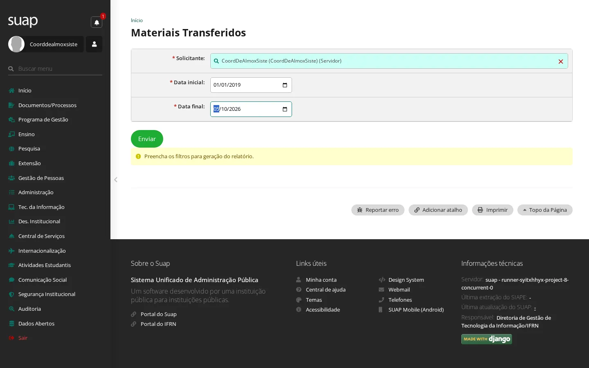Click the Buscar menu search field
The image size is (589, 368).
coord(55,69)
